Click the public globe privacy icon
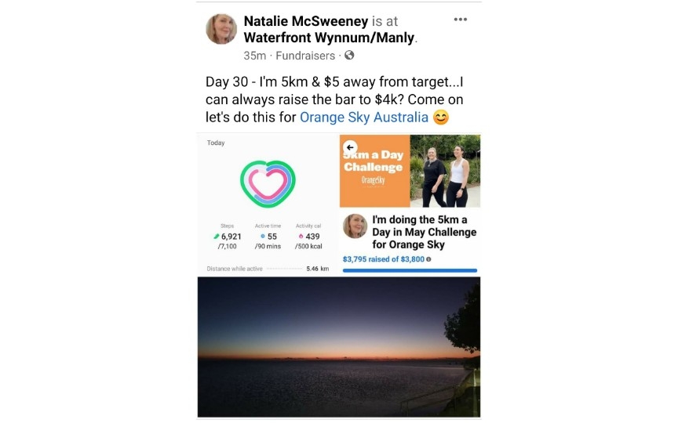678x423 pixels. 349,56
